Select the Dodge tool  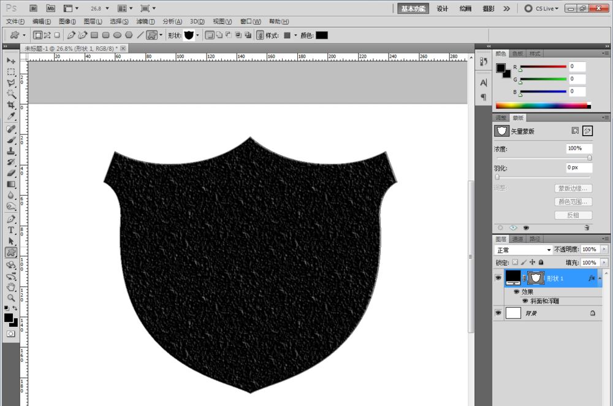(11, 207)
